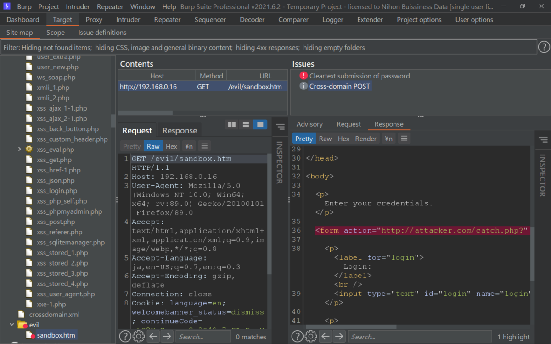Open the User options tab
This screenshot has height=344, width=551.
click(474, 20)
